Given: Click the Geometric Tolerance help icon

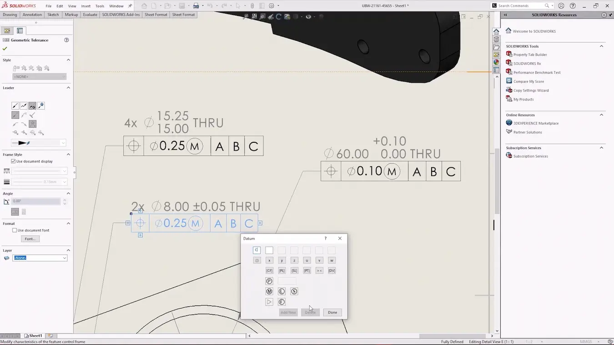Looking at the screenshot, I should tap(66, 40).
